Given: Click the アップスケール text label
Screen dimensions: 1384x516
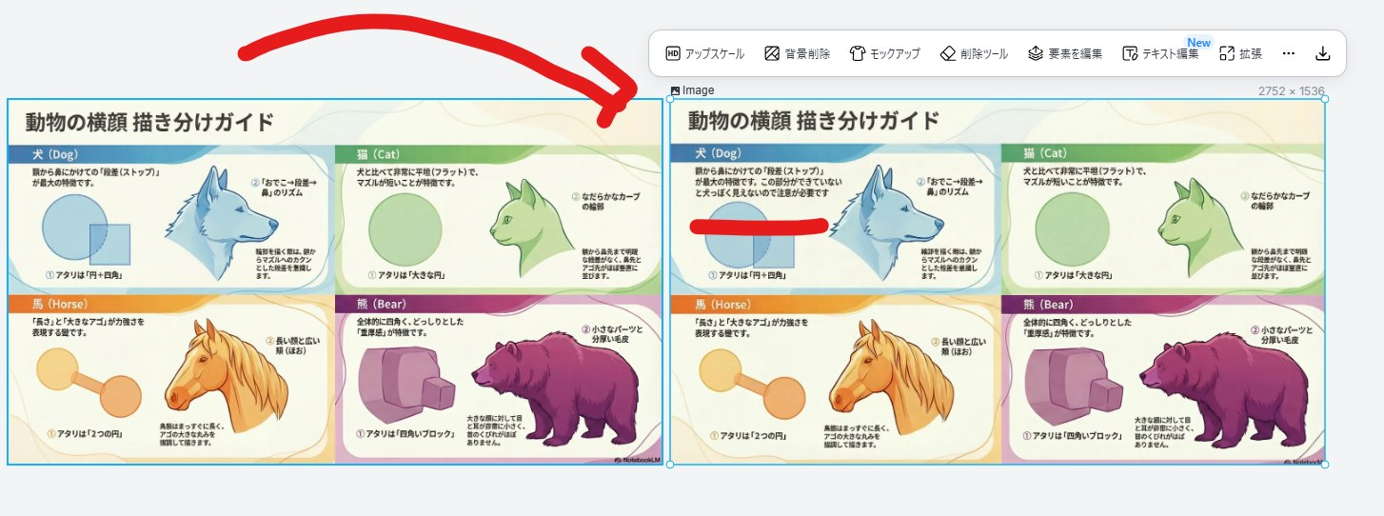Looking at the screenshot, I should pos(715,54).
